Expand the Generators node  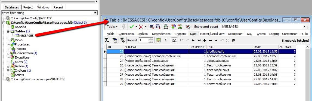(8, 53)
